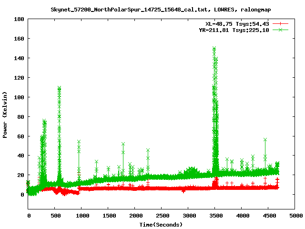Click the x-axis tick label 500
Screen dimensions: 305x229
56,216
